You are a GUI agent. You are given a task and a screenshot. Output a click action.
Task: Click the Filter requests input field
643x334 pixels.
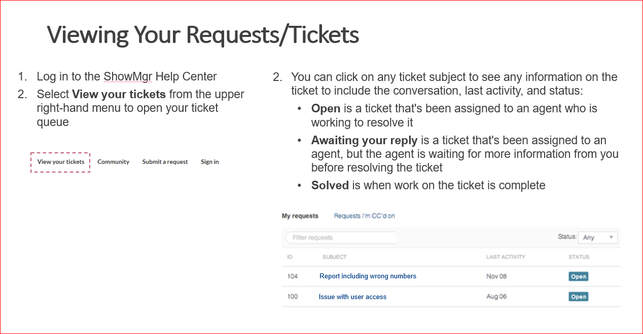coord(341,237)
